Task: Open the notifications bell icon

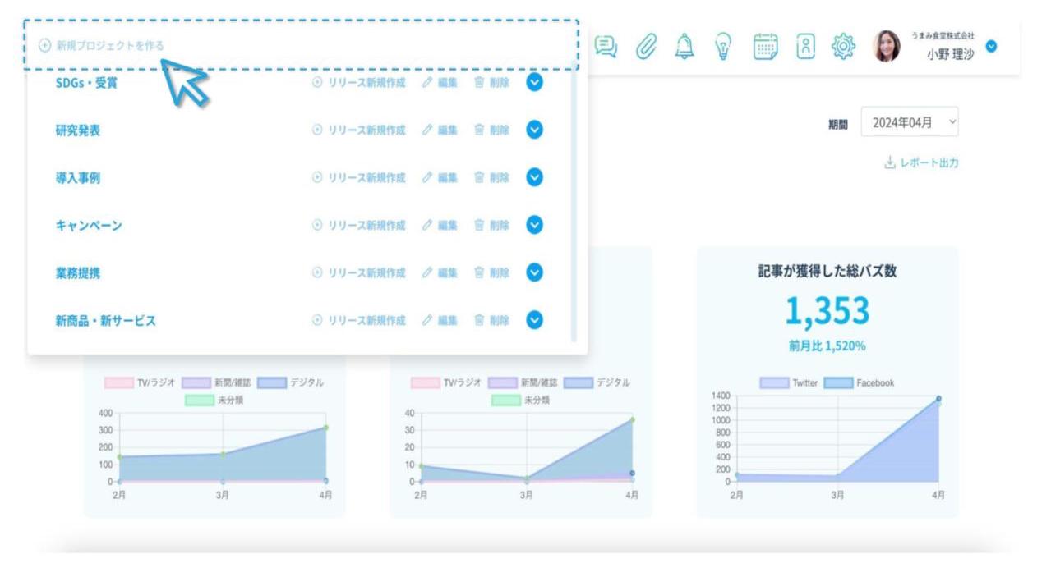Action: click(684, 47)
